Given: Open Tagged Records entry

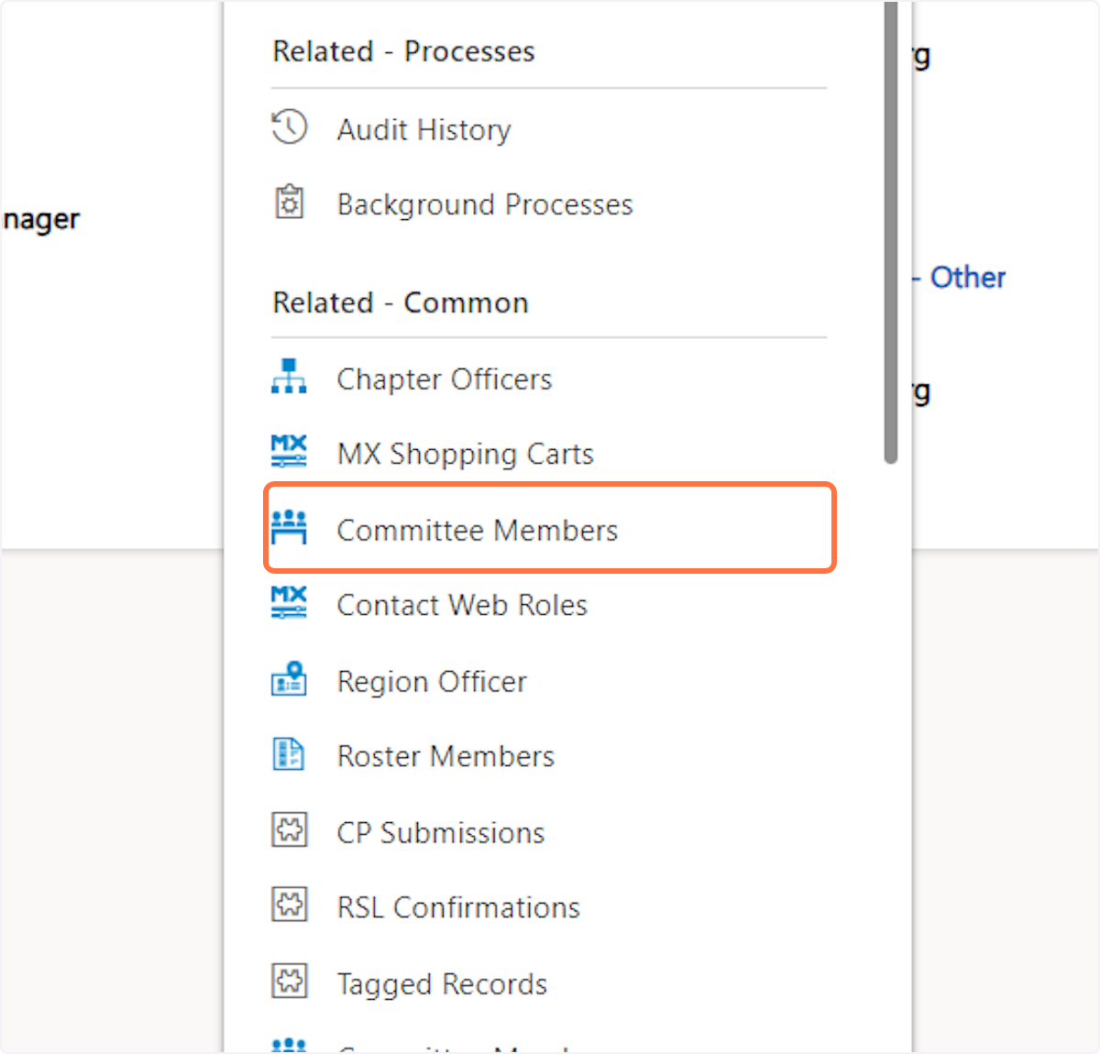Looking at the screenshot, I should (x=442, y=984).
